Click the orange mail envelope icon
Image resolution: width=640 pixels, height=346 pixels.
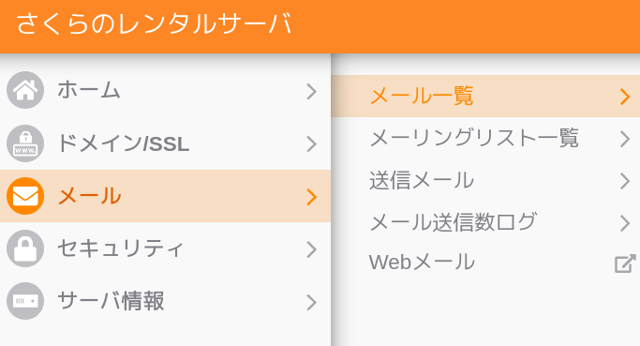point(25,196)
